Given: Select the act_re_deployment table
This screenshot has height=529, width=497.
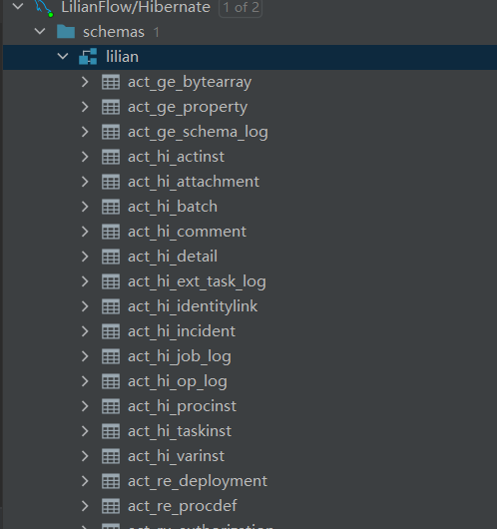Looking at the screenshot, I should [x=198, y=481].
